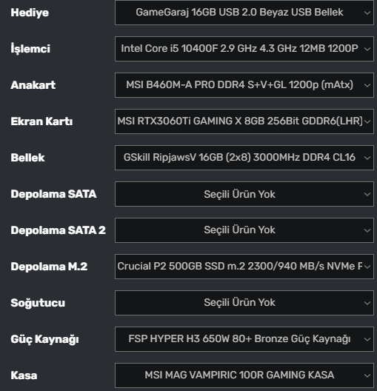Click the chevron arrow on Depolama SATA 2 field
The width and height of the screenshot is (377, 391).
point(367,230)
